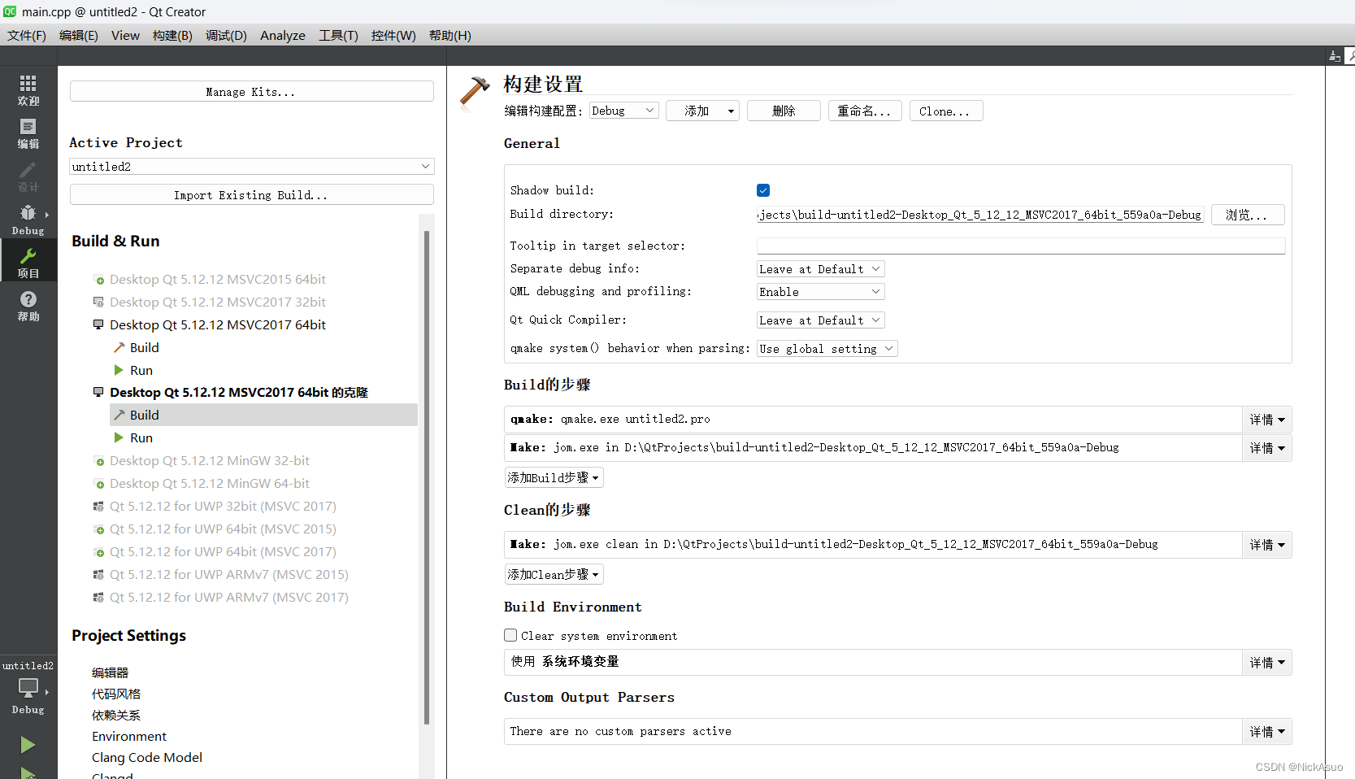The image size is (1355, 779).
Task: Open the Welcome (欢迎) mode
Action: [28, 90]
